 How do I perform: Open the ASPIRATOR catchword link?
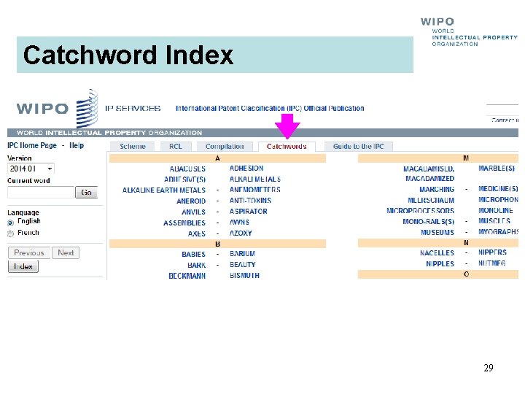(x=248, y=212)
